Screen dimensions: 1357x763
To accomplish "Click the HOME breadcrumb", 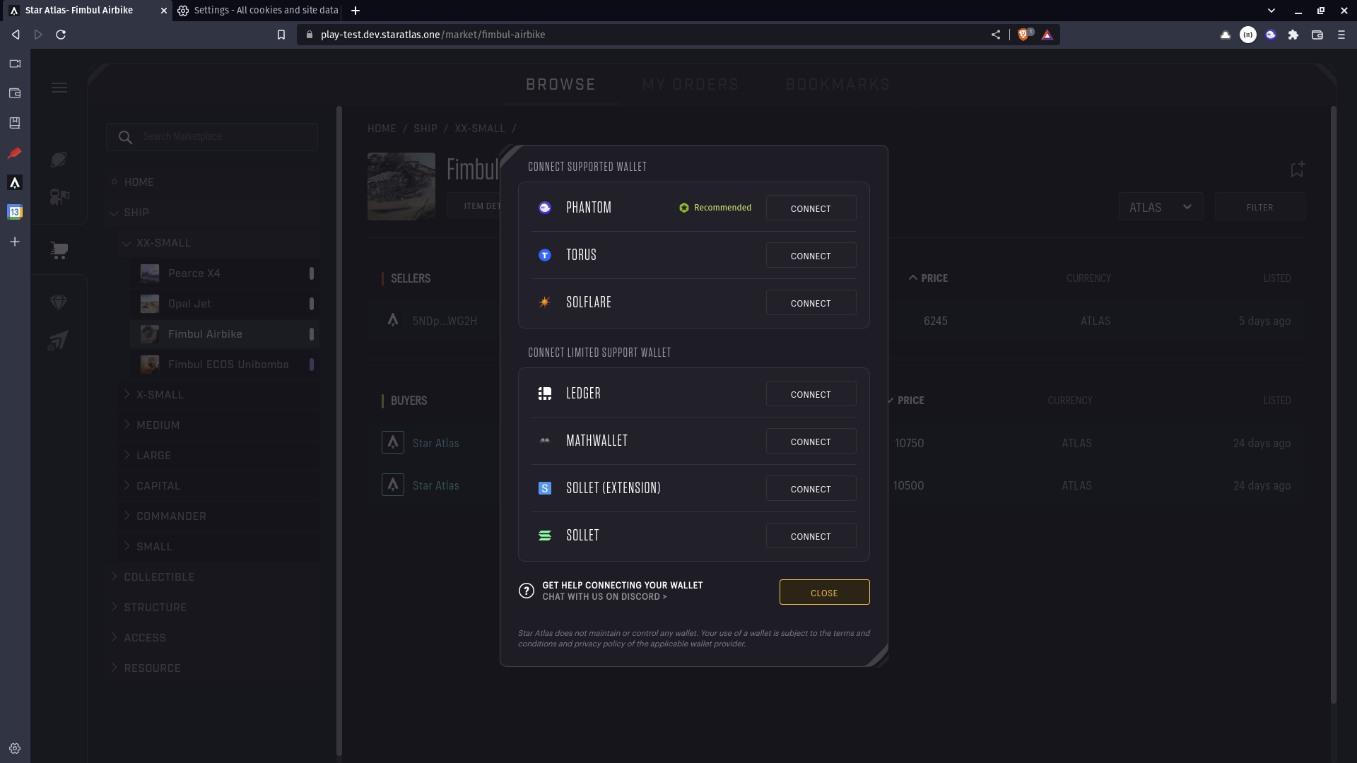I will 382,129.
